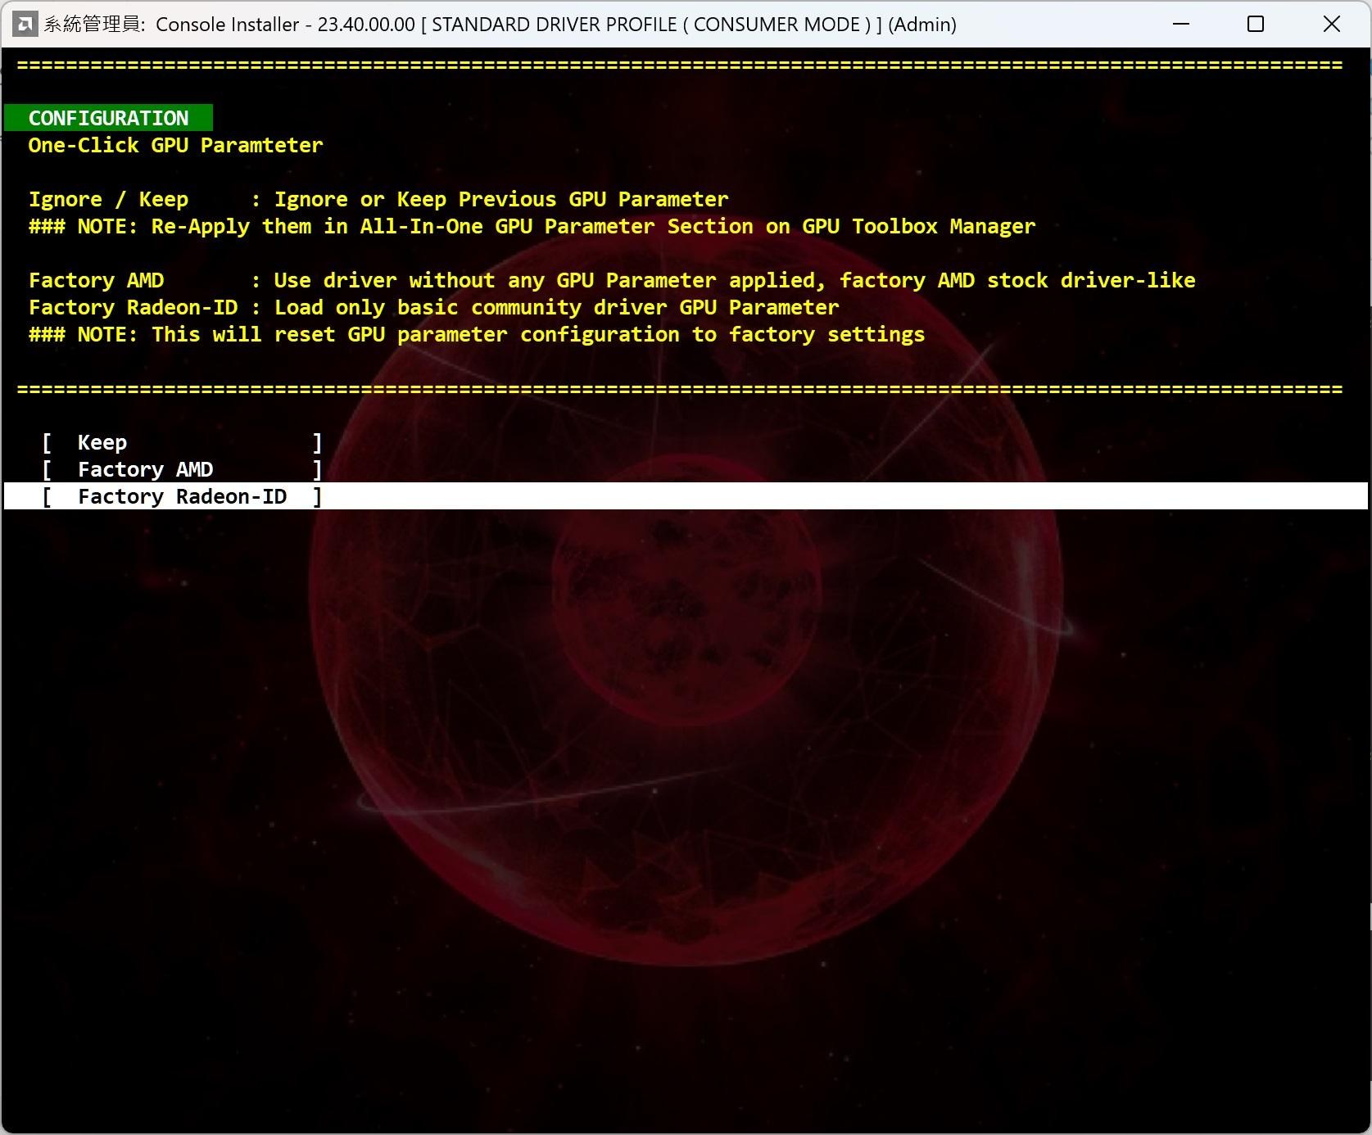
Task: Click the NOTE about reset to factory settings
Action: (476, 335)
